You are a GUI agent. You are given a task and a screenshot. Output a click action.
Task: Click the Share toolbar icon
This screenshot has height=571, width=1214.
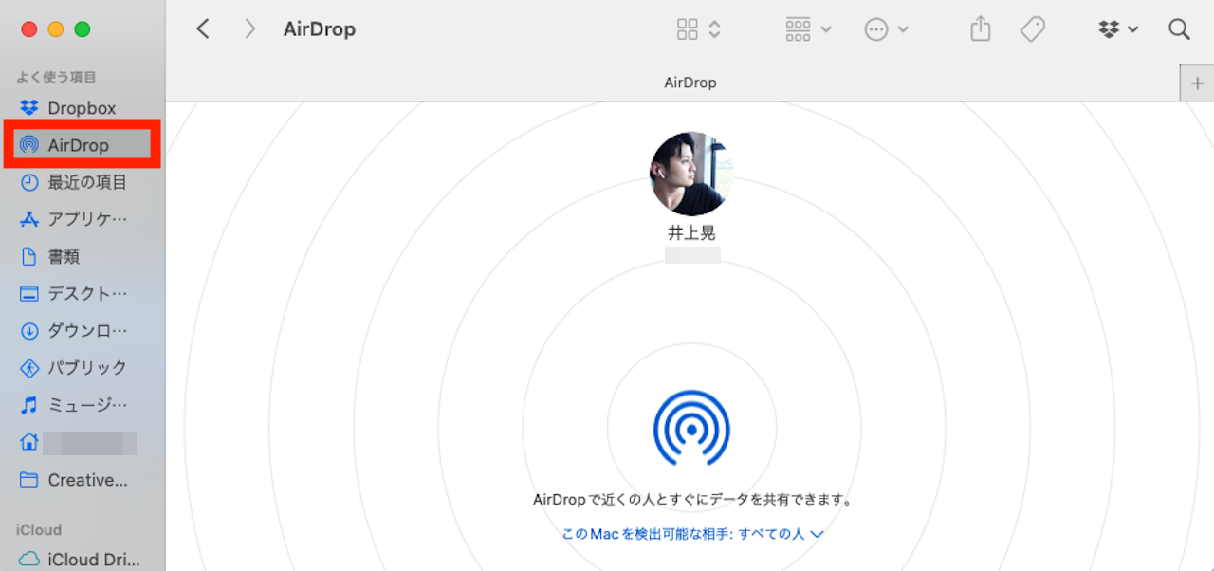click(981, 29)
